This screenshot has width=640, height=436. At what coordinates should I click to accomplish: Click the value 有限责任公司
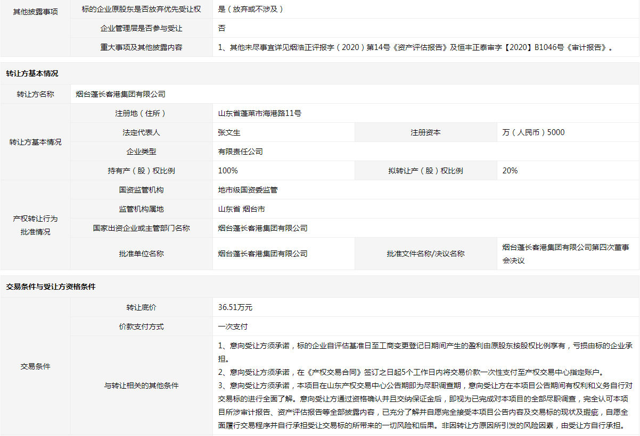[241, 152]
